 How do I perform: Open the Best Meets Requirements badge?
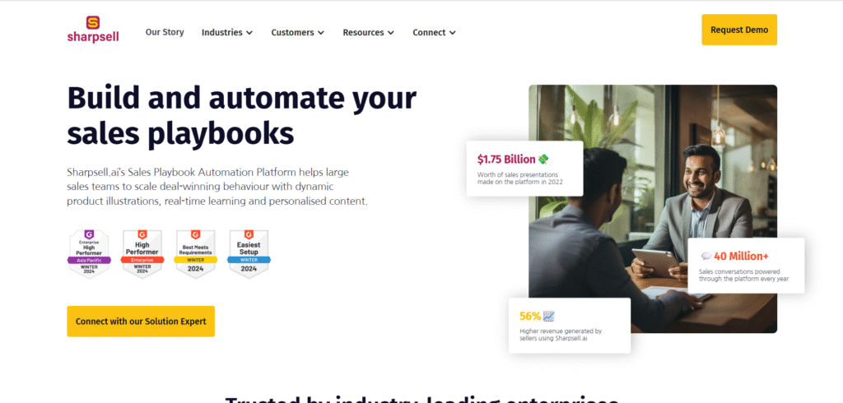tap(196, 254)
